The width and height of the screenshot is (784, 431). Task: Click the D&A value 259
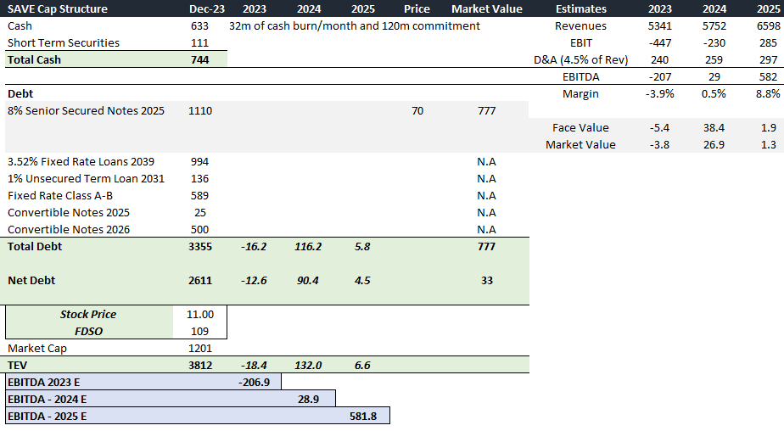[x=714, y=60]
